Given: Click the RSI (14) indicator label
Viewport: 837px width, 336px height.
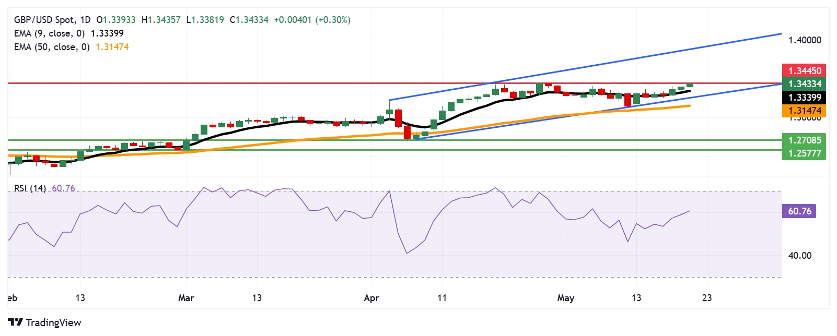Looking at the screenshot, I should pos(30,188).
